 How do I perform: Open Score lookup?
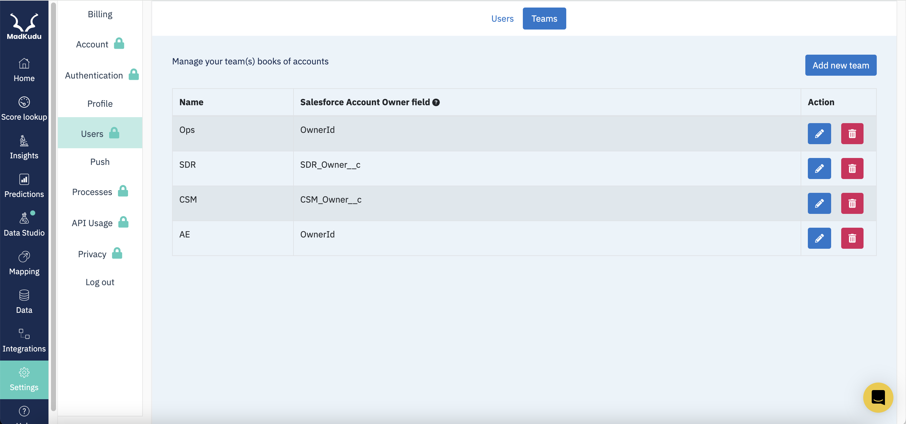click(x=24, y=109)
